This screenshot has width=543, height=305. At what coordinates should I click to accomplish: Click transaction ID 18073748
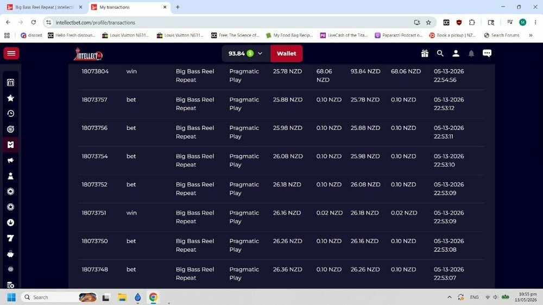pos(95,269)
